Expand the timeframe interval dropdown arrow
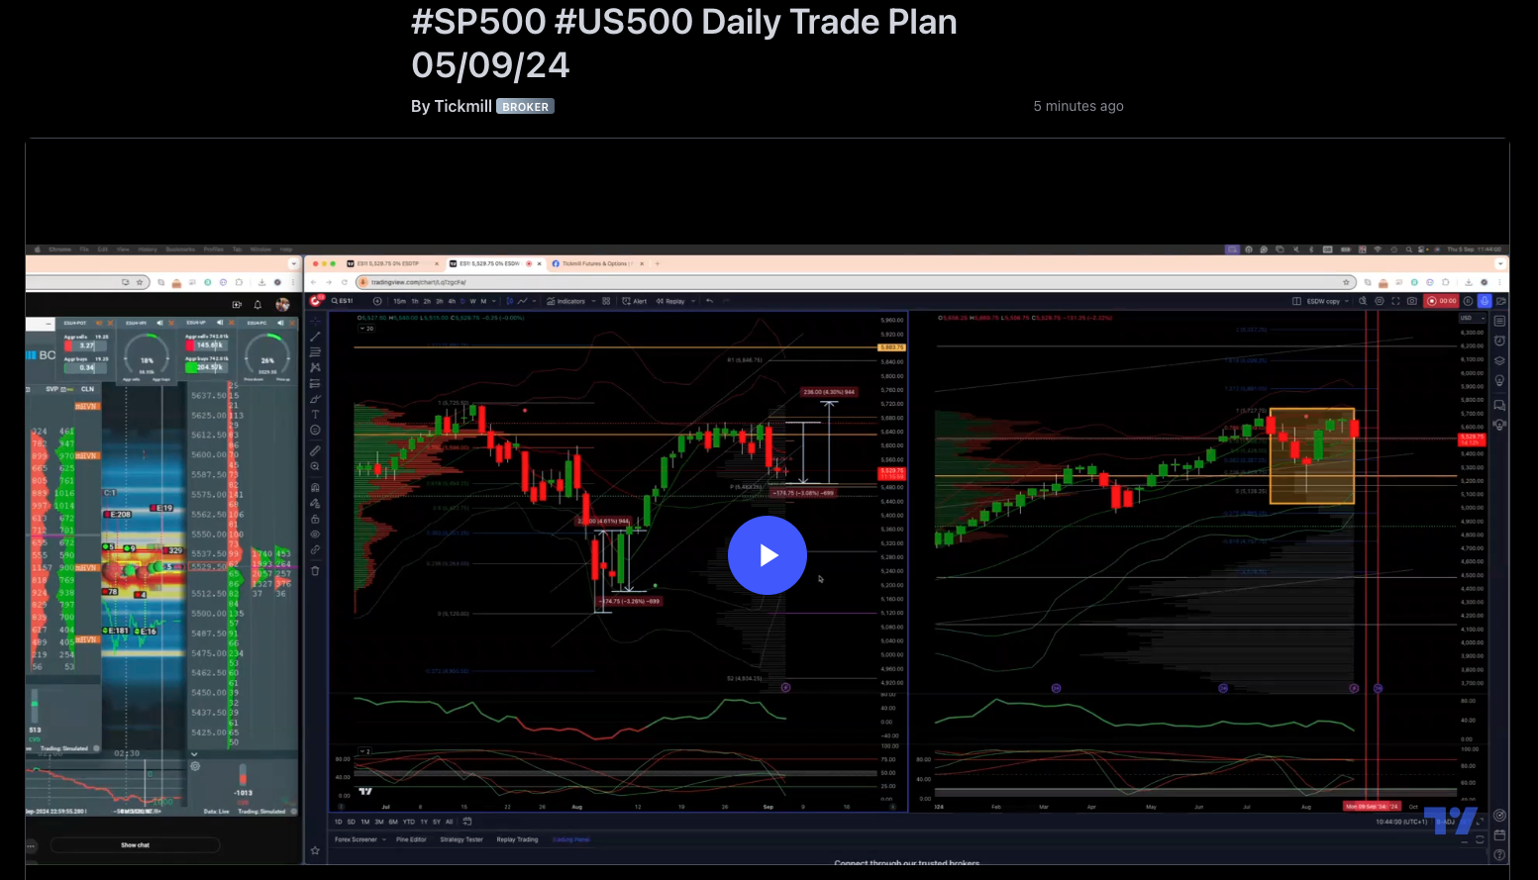This screenshot has width=1538, height=880. pyautogui.click(x=494, y=301)
